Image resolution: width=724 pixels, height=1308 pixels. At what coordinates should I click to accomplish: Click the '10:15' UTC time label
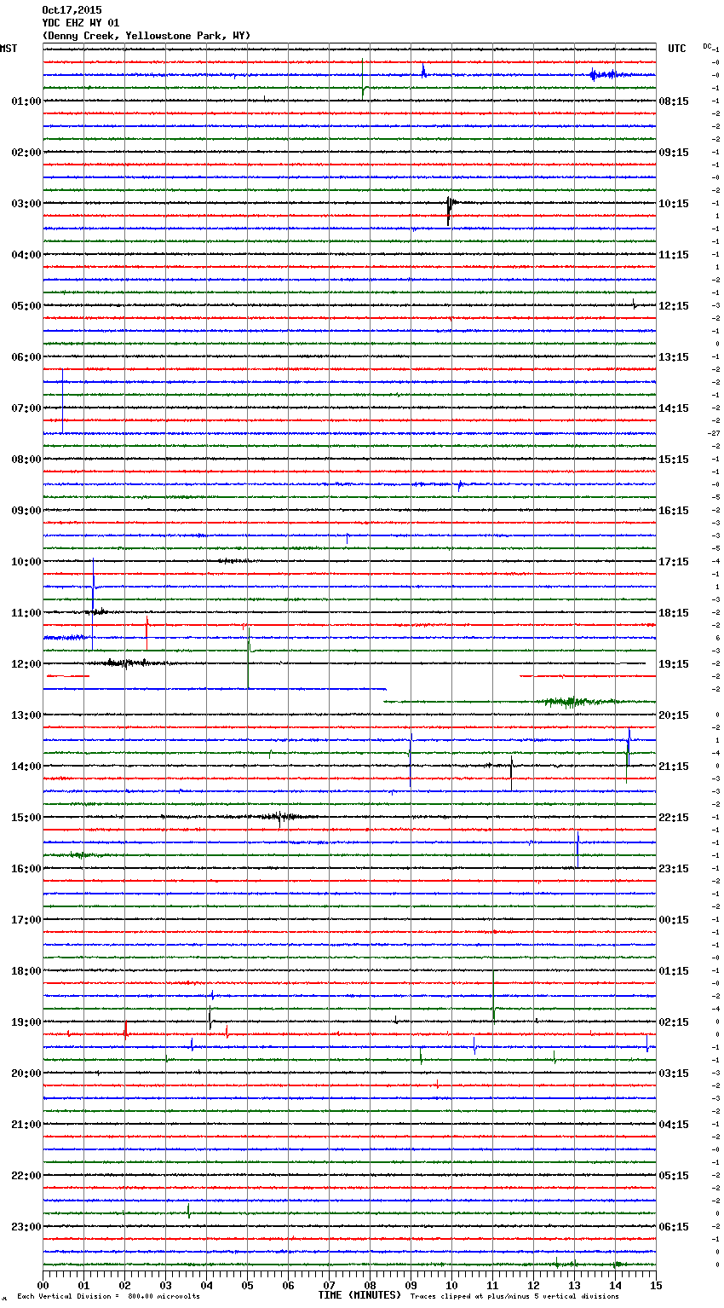[674, 204]
